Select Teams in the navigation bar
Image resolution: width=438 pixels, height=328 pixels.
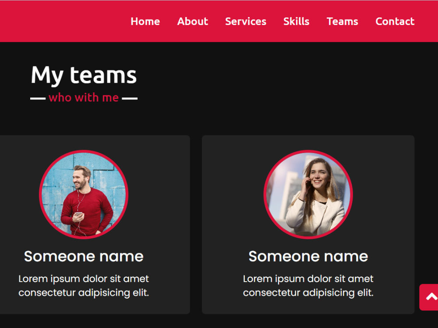[x=343, y=21]
